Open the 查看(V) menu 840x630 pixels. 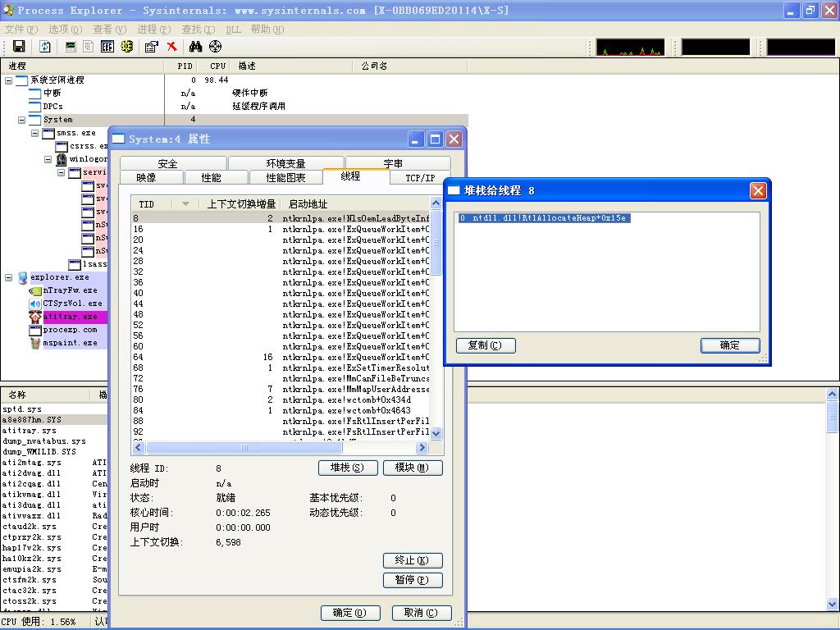click(x=109, y=30)
